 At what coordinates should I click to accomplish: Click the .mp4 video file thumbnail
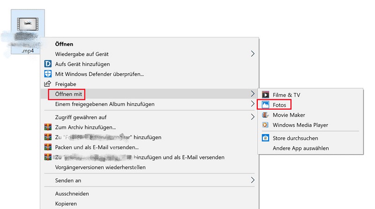[28, 24]
